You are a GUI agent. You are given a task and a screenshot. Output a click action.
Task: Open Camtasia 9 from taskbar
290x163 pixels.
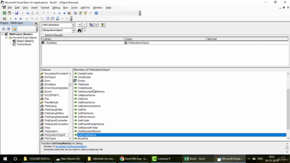(x=161, y=159)
